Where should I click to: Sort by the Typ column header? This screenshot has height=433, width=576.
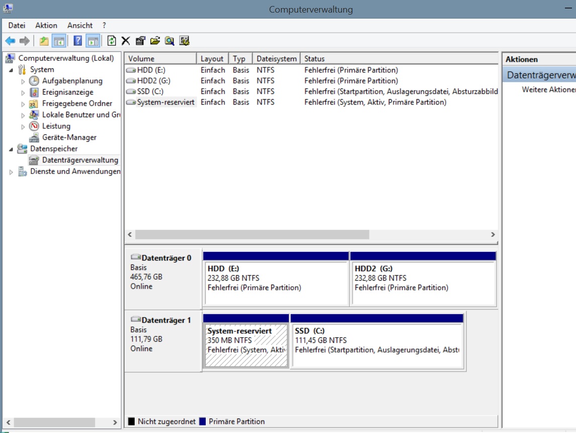coord(240,59)
